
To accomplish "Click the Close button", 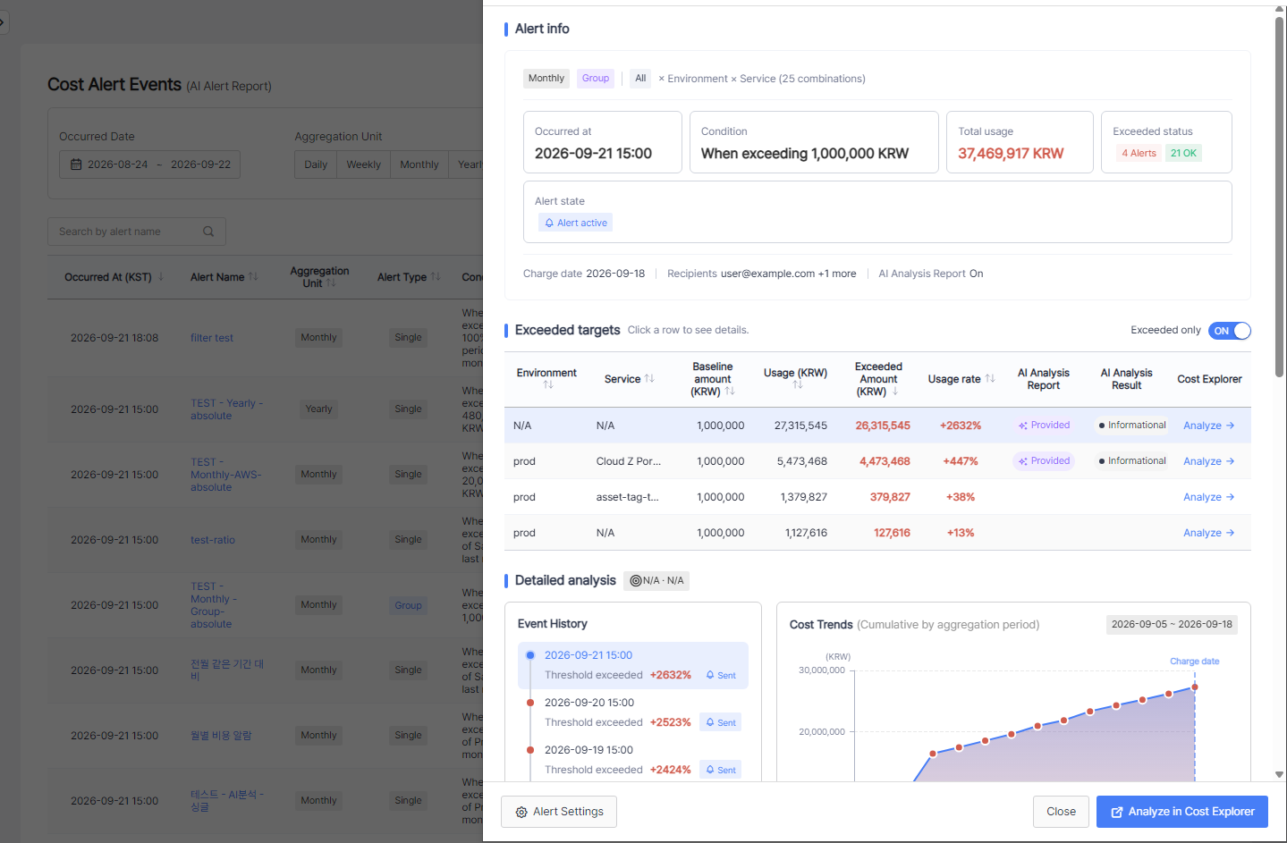I will tap(1061, 812).
